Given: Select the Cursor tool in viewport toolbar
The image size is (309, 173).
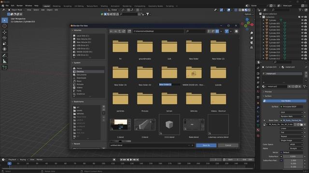Looking at the screenshot, I should tap(4, 26).
